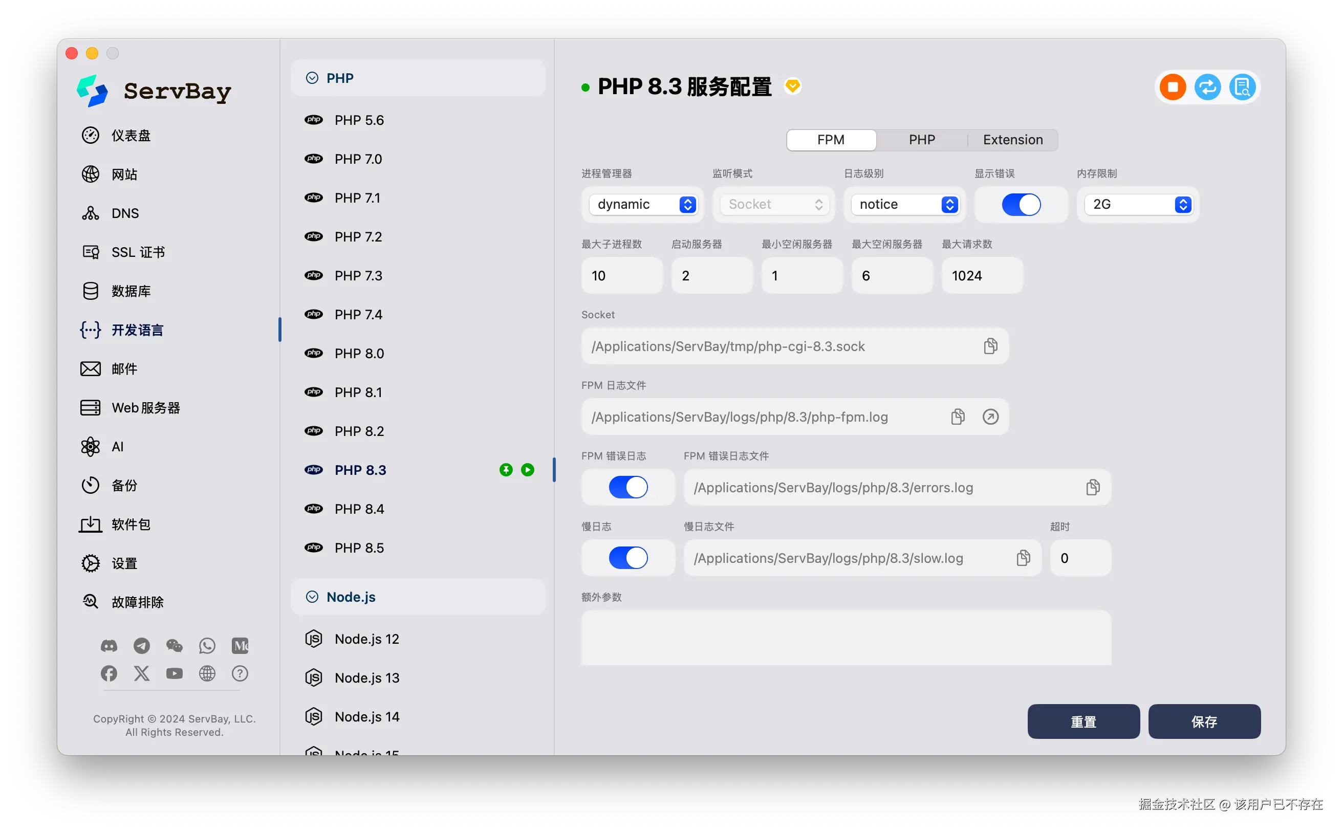Click the 保存 button
The height and width of the screenshot is (831, 1343).
[1204, 721]
